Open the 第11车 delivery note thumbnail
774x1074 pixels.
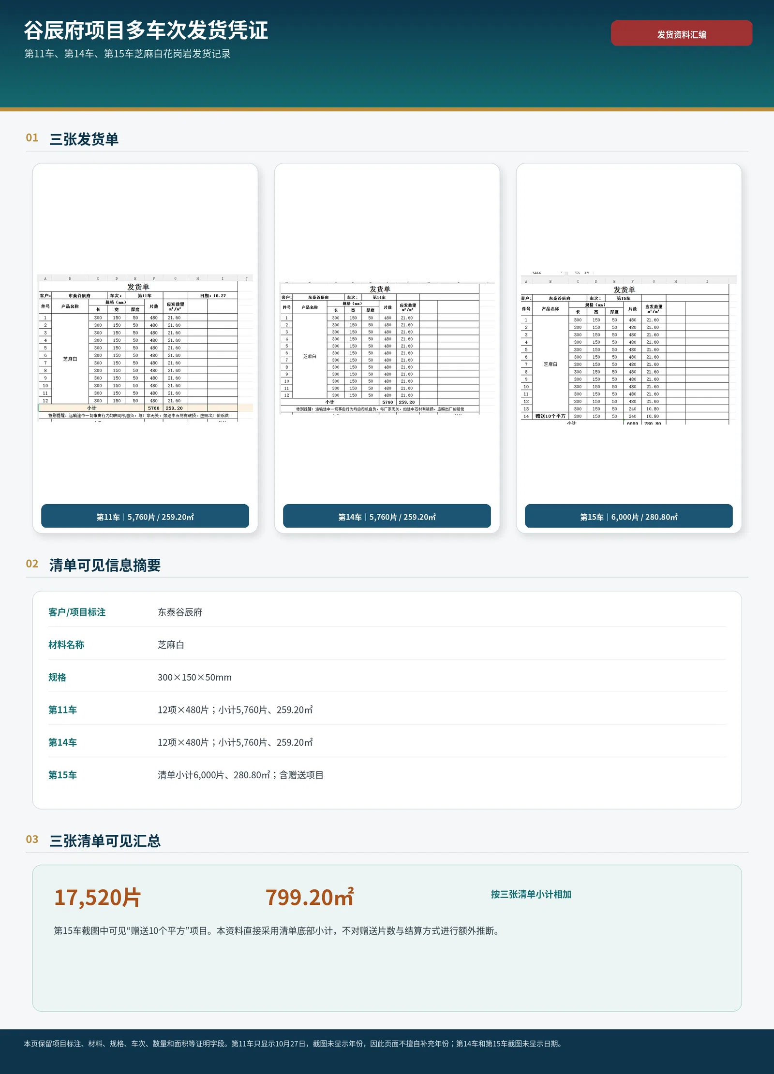tap(145, 348)
